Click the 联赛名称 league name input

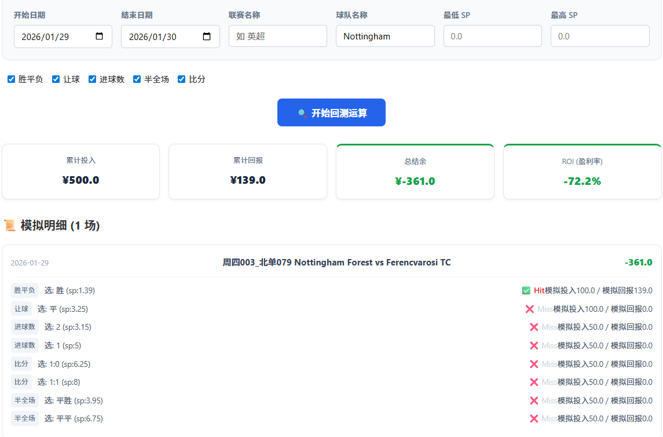[x=277, y=36]
